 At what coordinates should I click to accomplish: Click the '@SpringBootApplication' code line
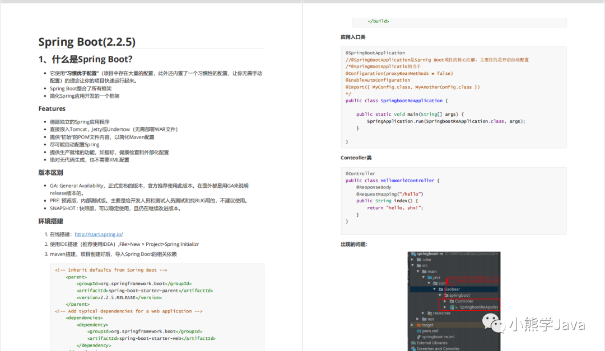pos(375,53)
